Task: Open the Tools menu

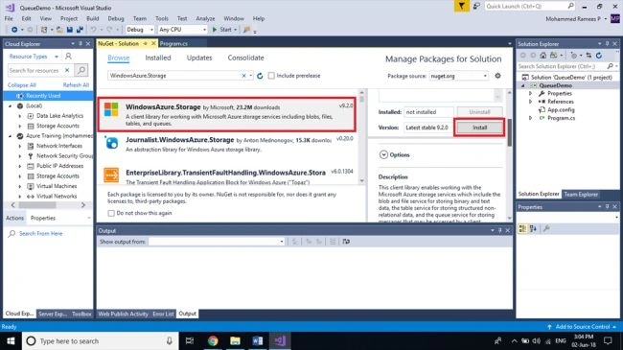Action: [x=162, y=18]
